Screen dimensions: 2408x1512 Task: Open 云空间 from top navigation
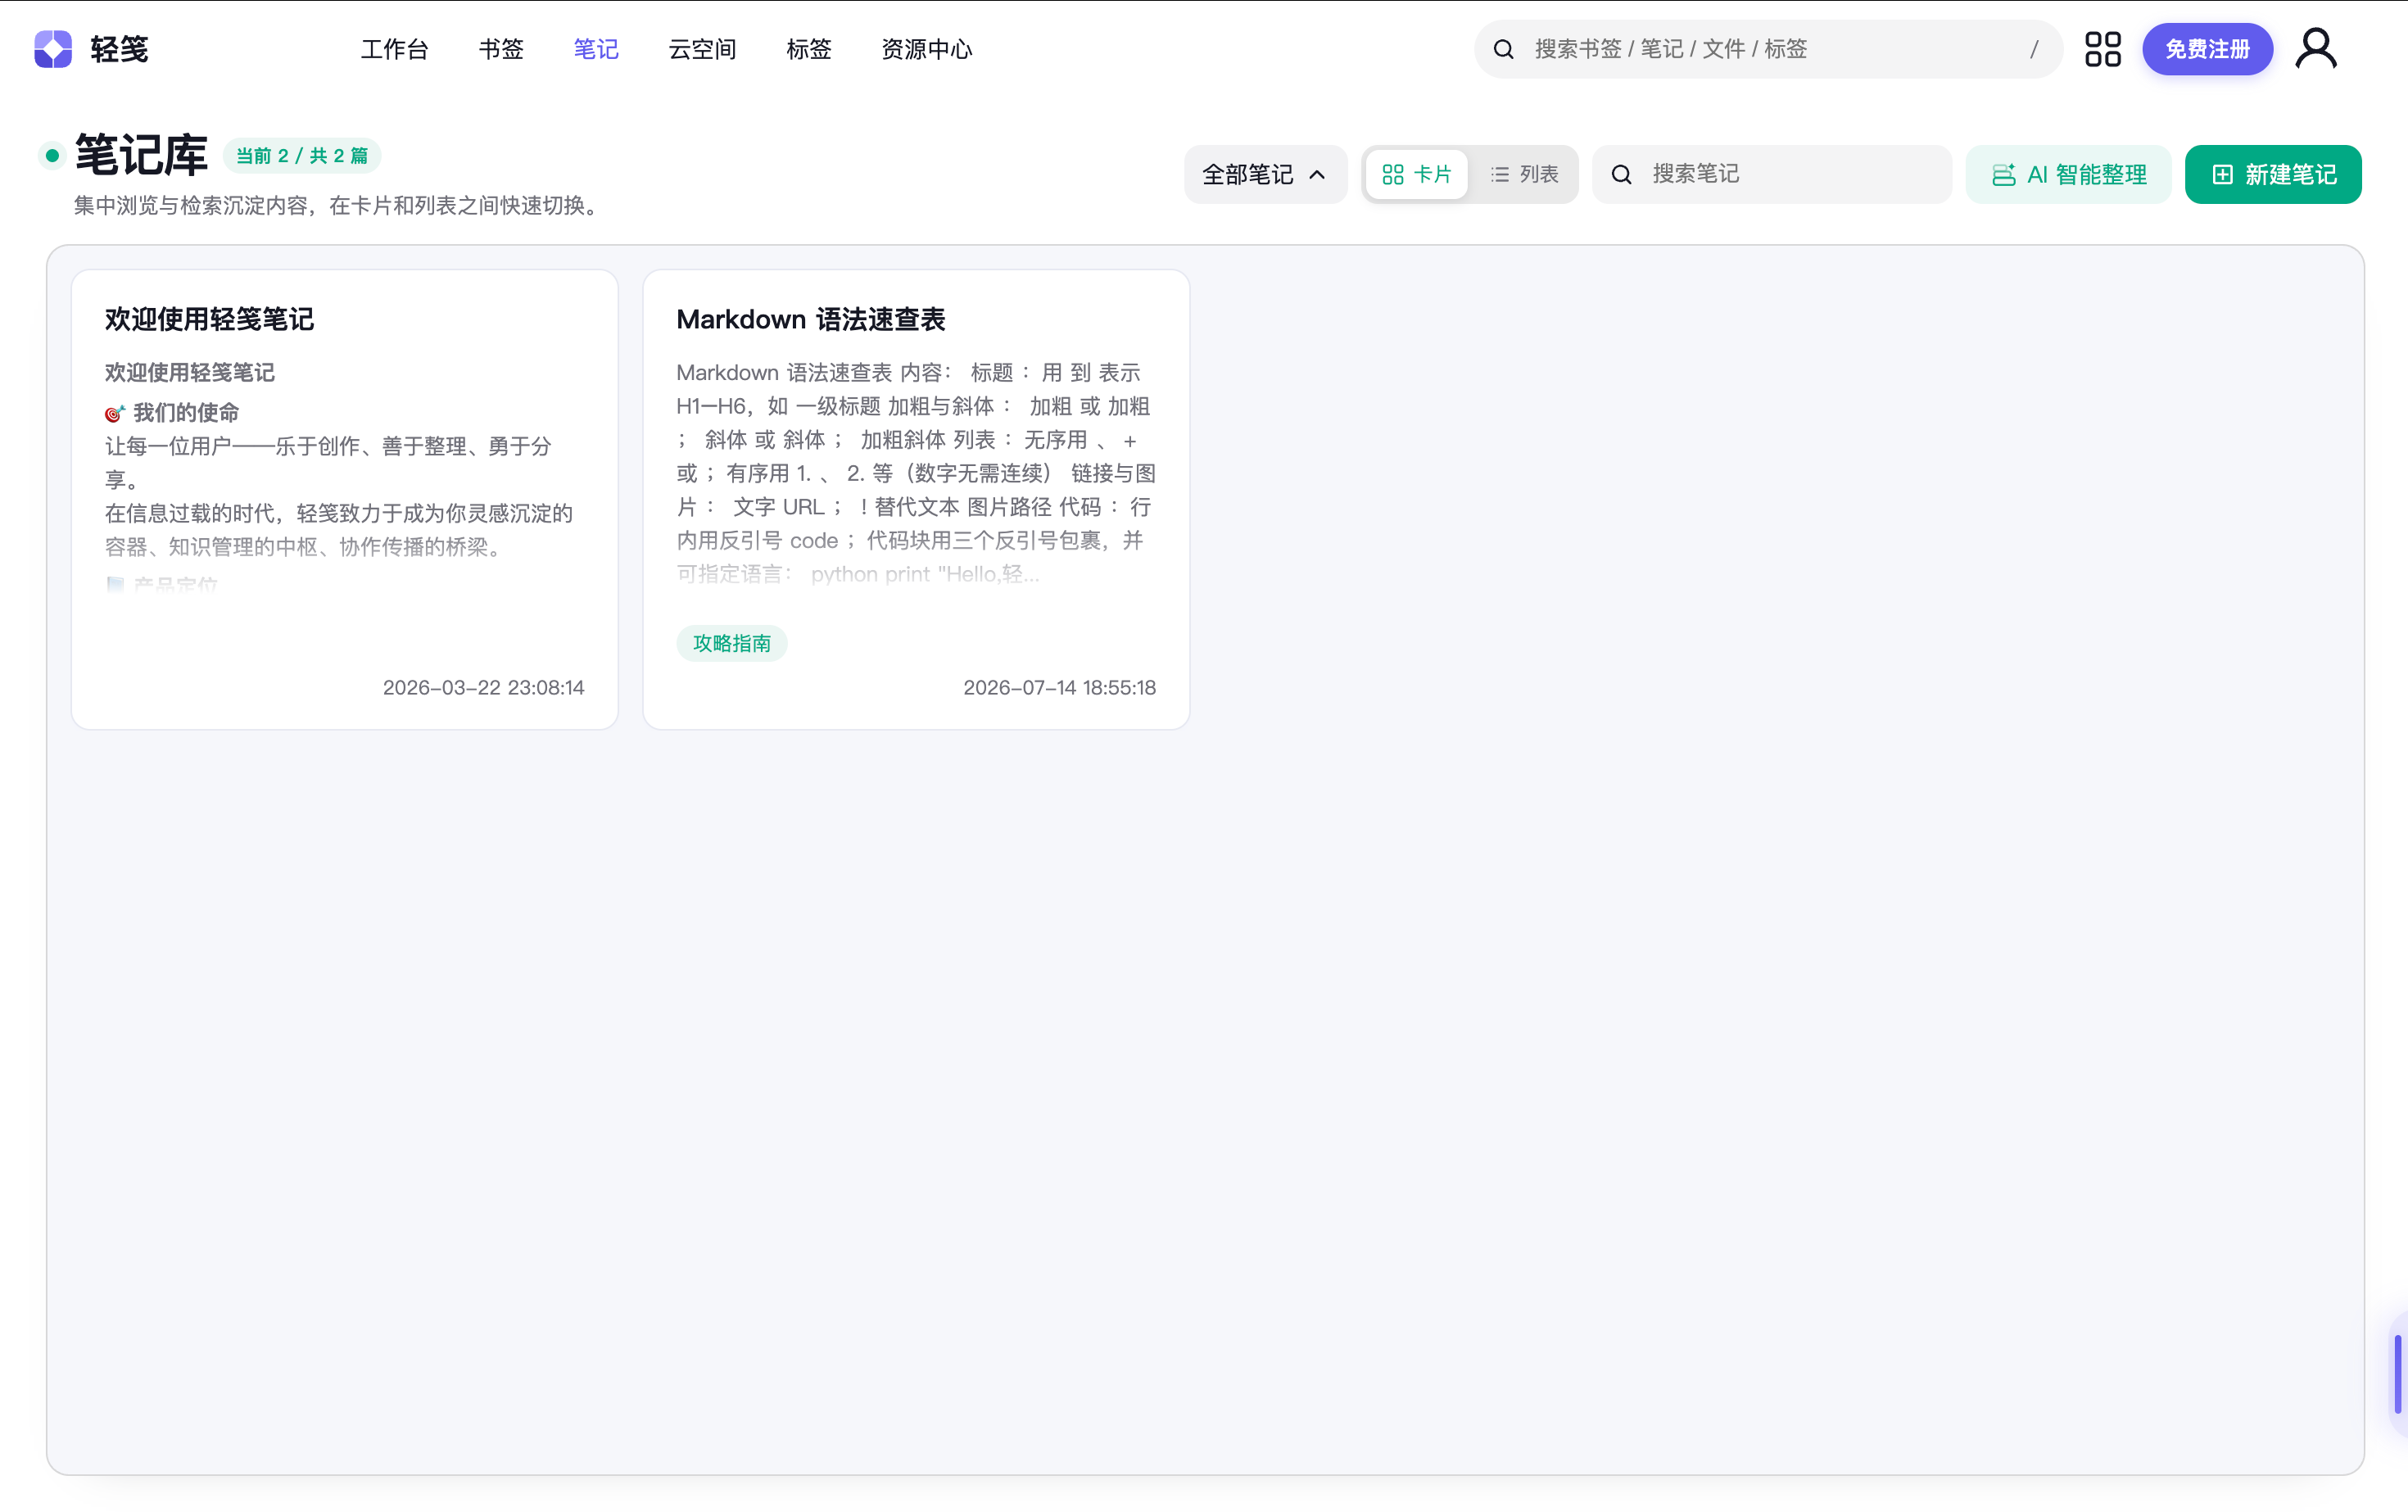(702, 49)
